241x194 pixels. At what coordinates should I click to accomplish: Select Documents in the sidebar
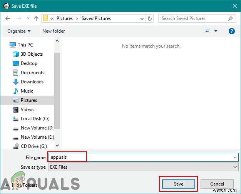click(32, 73)
